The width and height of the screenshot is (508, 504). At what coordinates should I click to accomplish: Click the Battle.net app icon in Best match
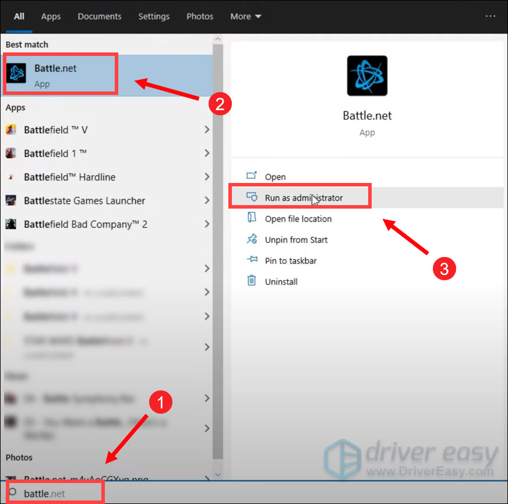[x=16, y=74]
